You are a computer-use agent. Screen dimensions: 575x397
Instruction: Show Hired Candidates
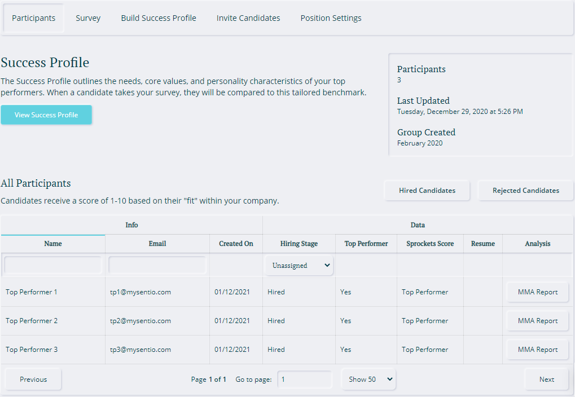pyautogui.click(x=427, y=190)
